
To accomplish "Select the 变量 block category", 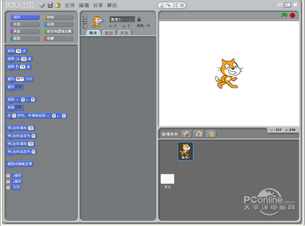I will [58, 39].
